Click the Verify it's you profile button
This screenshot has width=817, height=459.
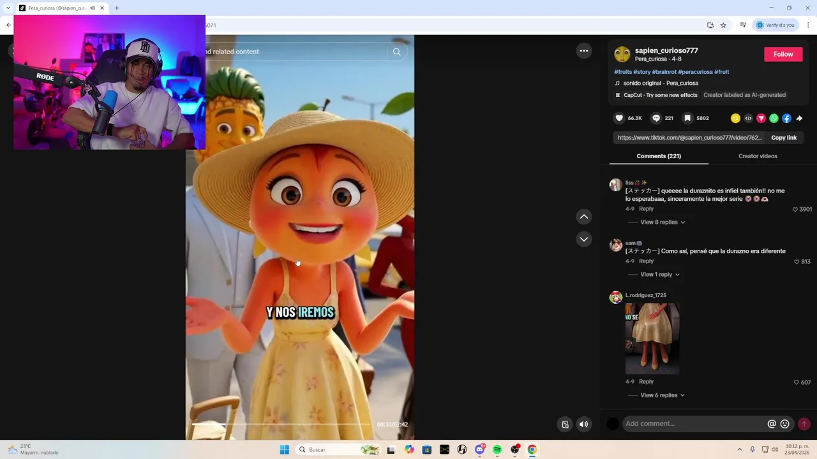tap(776, 25)
